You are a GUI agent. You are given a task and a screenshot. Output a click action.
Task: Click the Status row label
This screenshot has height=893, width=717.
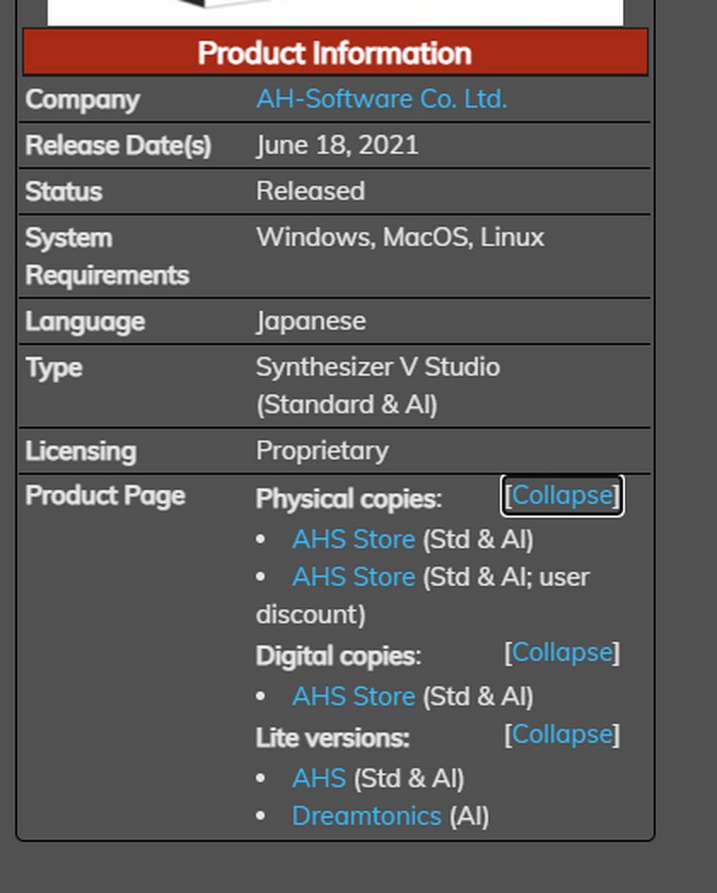coord(64,192)
